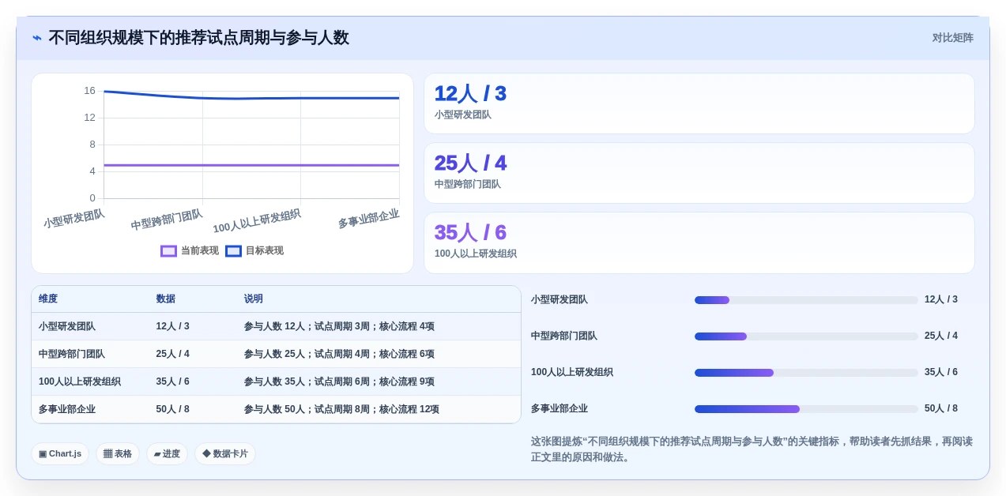Image resolution: width=1006 pixels, height=496 pixels.
Task: Click the 多事业部企业 progress bar
Action: coord(806,409)
